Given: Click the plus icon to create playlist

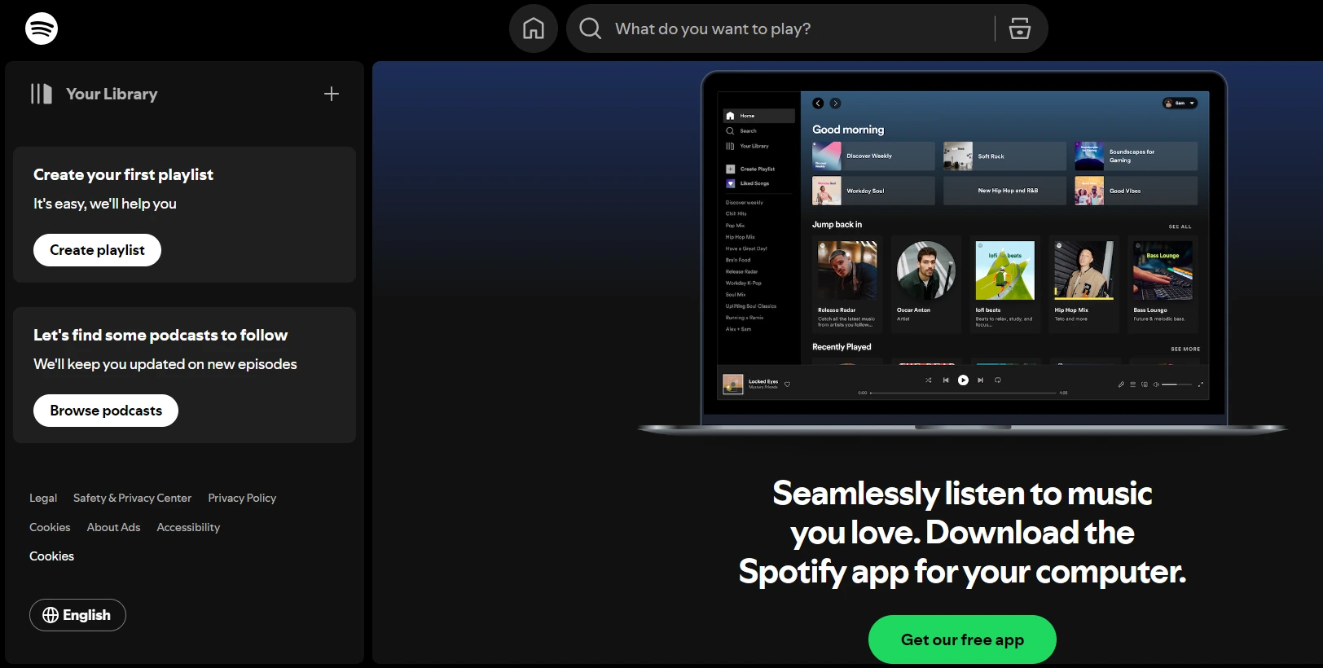Looking at the screenshot, I should 332,94.
